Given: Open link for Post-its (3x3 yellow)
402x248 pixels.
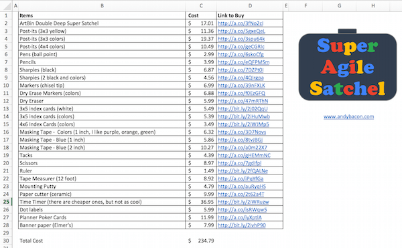Looking at the screenshot, I should [241, 31].
